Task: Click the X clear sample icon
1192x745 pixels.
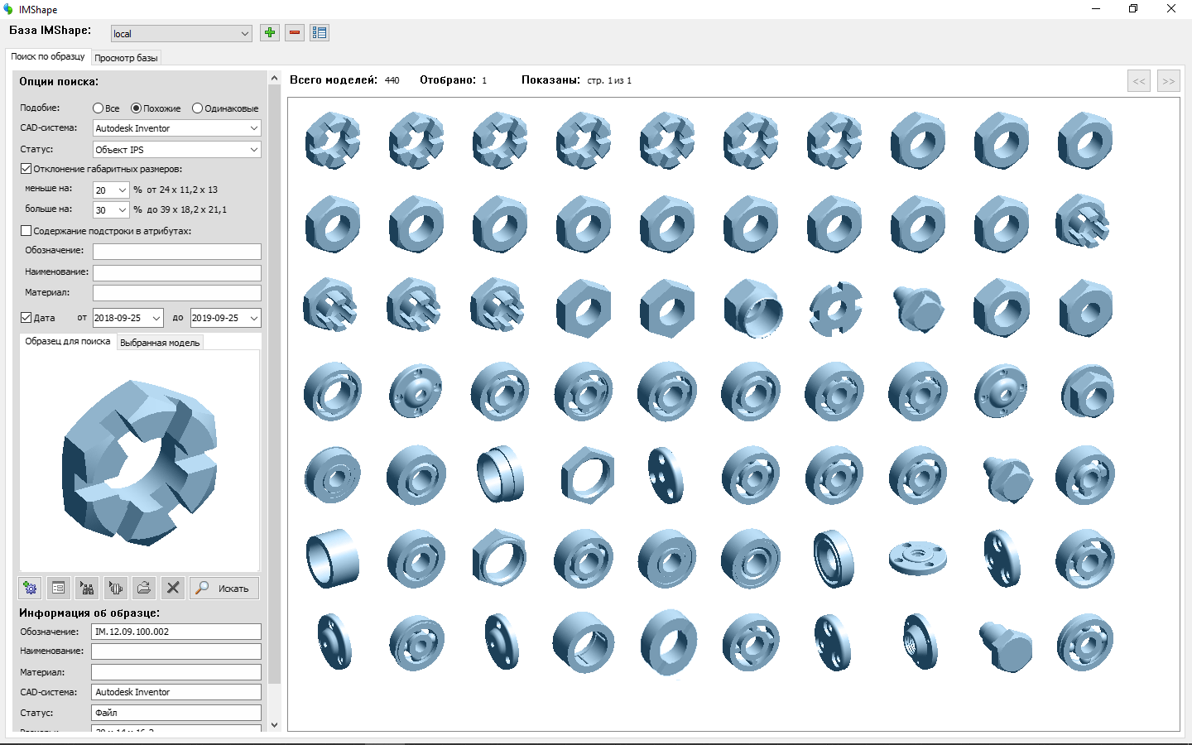Action: tap(173, 588)
